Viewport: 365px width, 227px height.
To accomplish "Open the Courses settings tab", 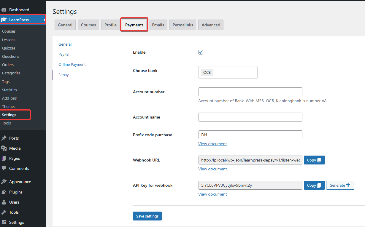I will coord(88,25).
